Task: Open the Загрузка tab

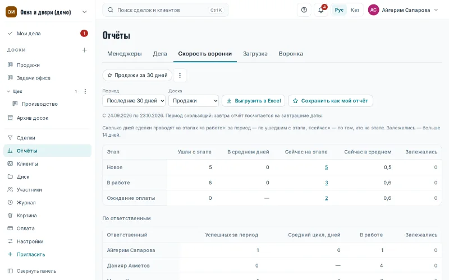Action: tap(255, 54)
